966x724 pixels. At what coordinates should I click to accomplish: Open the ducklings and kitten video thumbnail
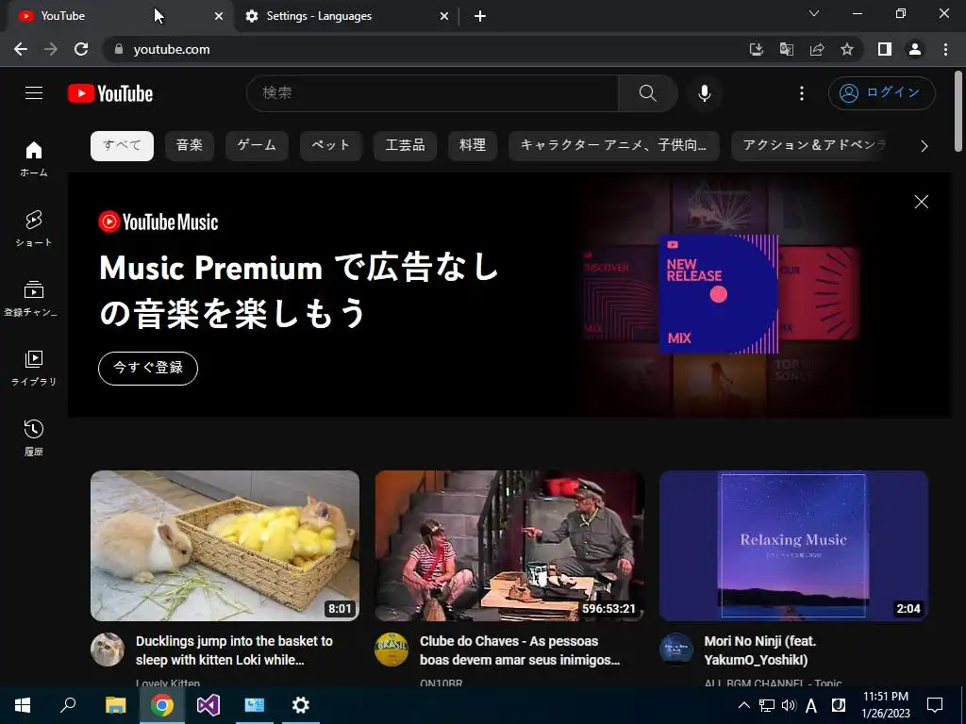(x=225, y=546)
